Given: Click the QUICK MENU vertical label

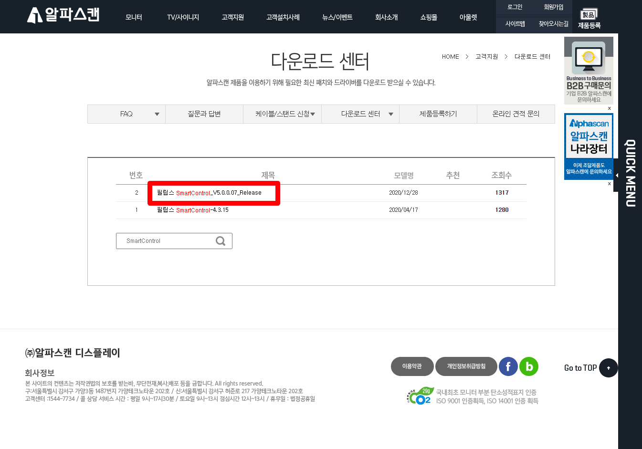Looking at the screenshot, I should tap(631, 173).
